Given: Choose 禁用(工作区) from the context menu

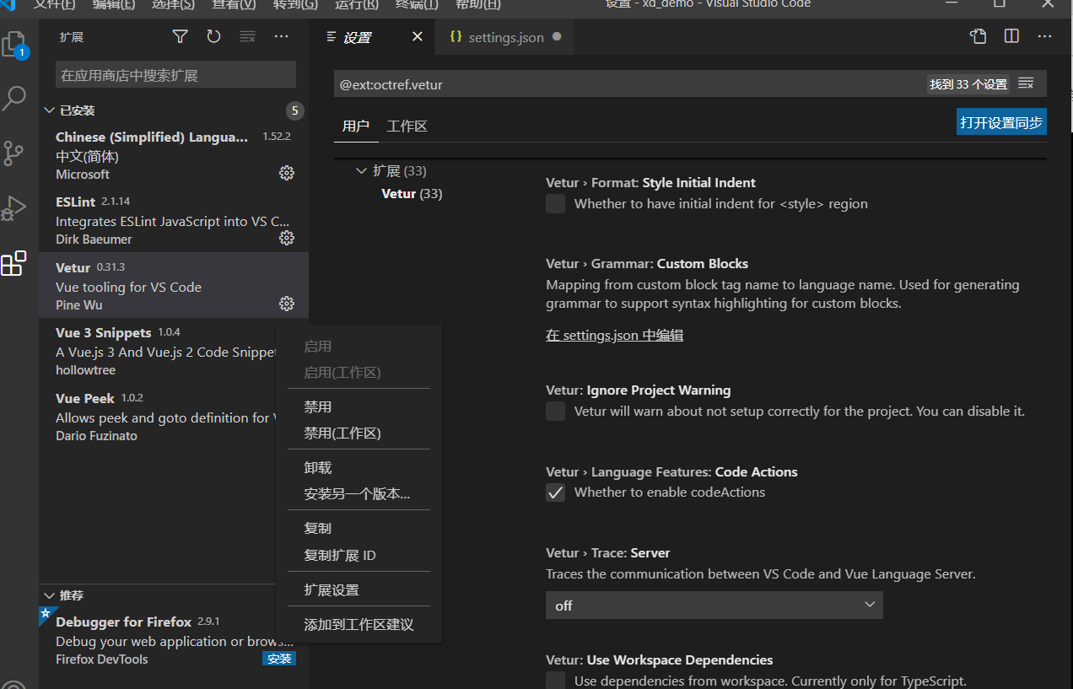Looking at the screenshot, I should tap(359, 433).
